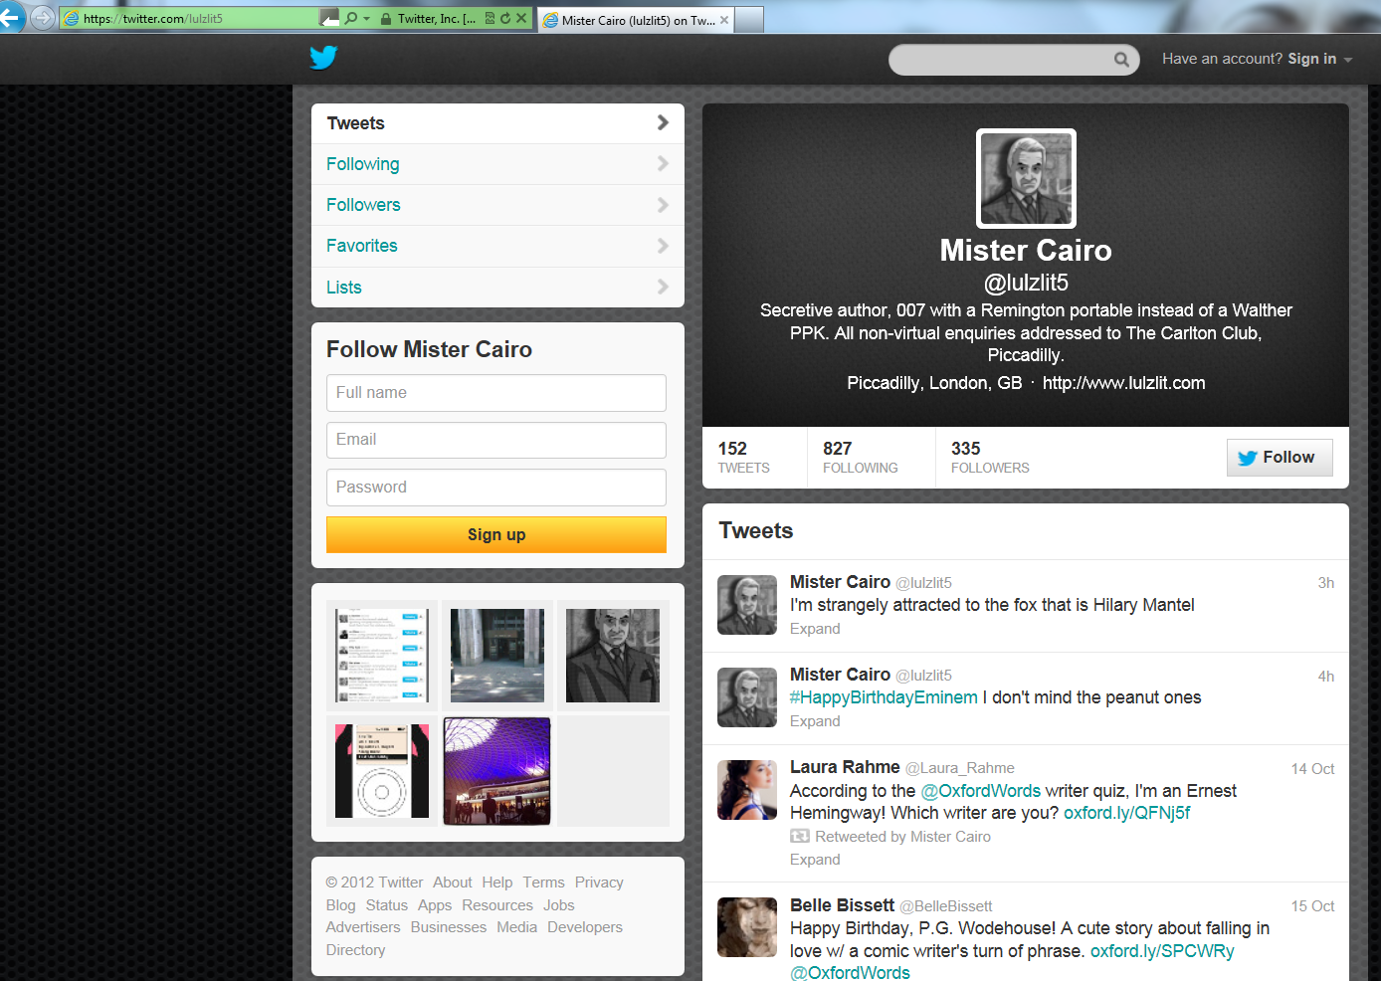Open the oxford.ly/SPCWRy link

point(1162,951)
